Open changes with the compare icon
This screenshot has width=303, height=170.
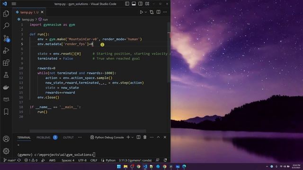pos(151,12)
